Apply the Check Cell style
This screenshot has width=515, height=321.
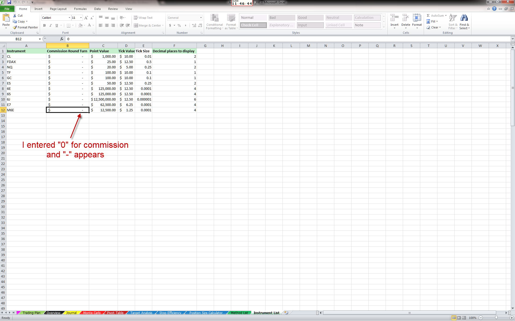click(x=253, y=25)
